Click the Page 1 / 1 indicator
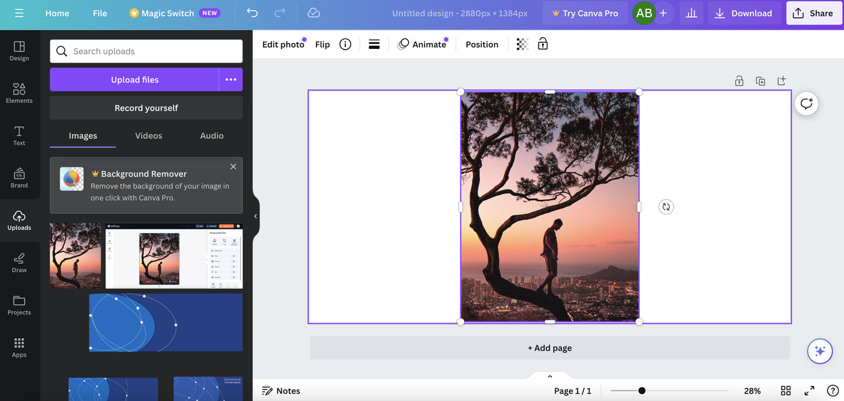Image resolution: width=844 pixels, height=401 pixels. tap(572, 391)
